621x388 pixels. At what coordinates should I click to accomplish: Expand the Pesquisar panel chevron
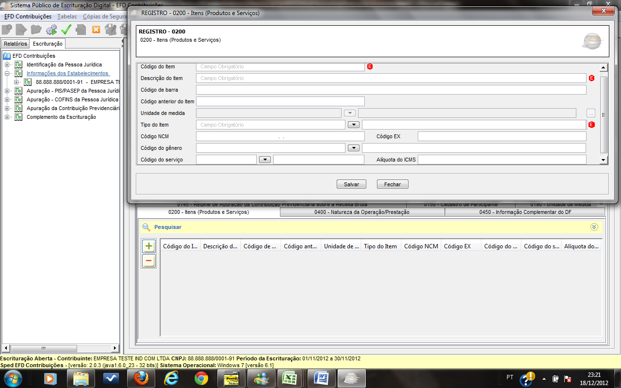[594, 226]
